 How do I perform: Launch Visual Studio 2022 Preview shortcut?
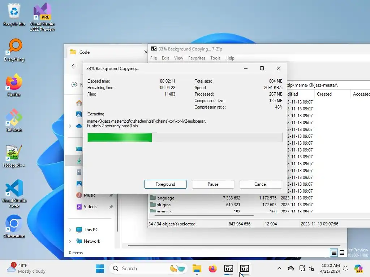(x=42, y=17)
